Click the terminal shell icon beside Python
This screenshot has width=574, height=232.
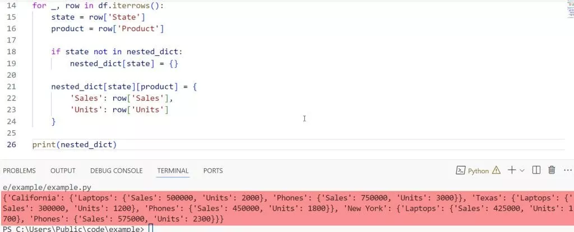[x=460, y=171]
